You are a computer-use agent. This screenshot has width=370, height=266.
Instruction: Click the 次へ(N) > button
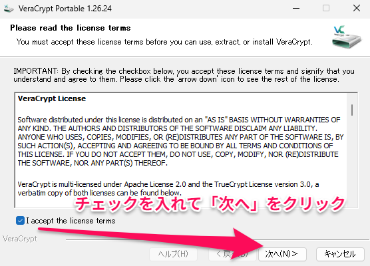point(282,254)
